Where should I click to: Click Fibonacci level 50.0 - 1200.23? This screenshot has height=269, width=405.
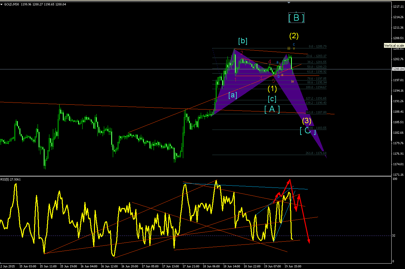coord(316,67)
